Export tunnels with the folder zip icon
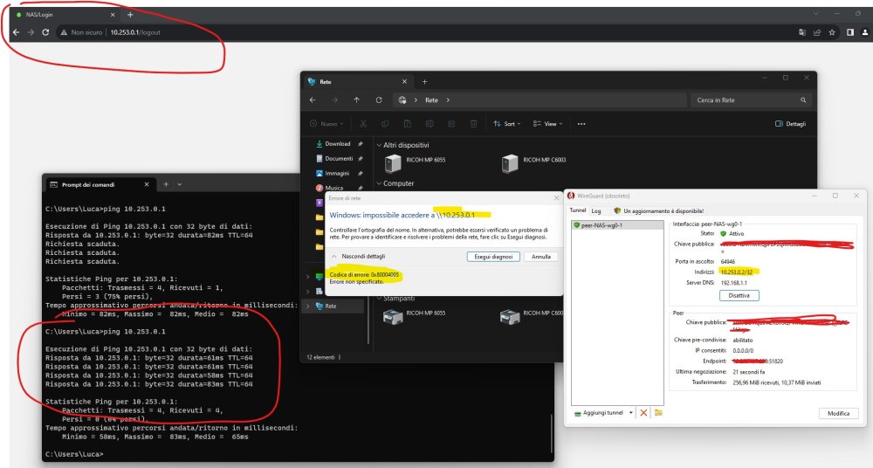This screenshot has width=873, height=468. pos(658,413)
